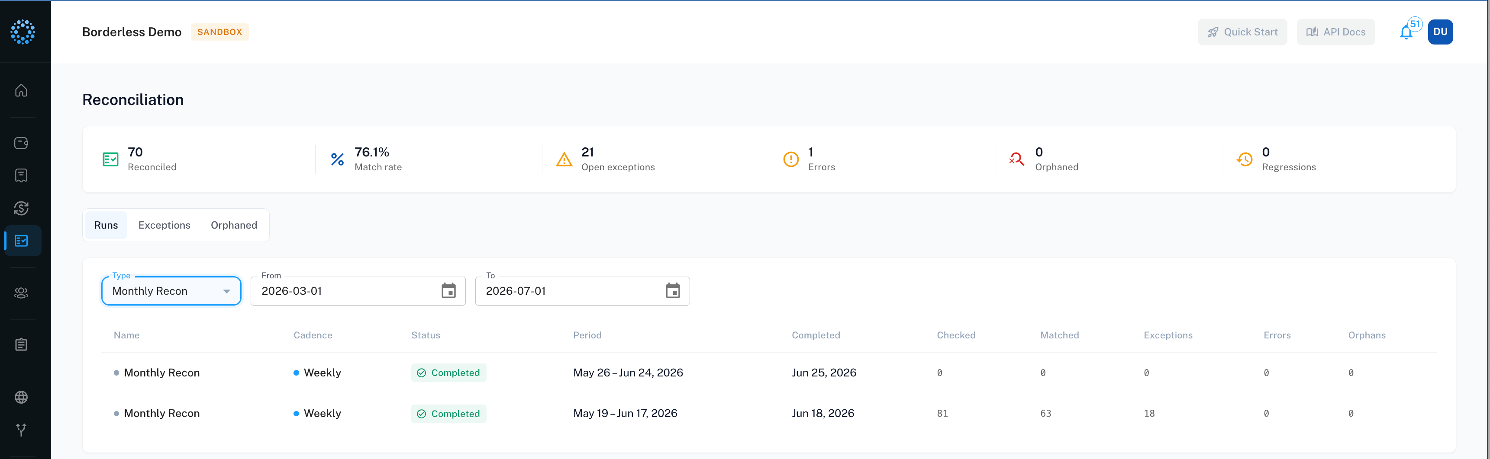Open the branch fork sidebar icon
Image resolution: width=1490 pixels, height=459 pixels.
tap(21, 430)
